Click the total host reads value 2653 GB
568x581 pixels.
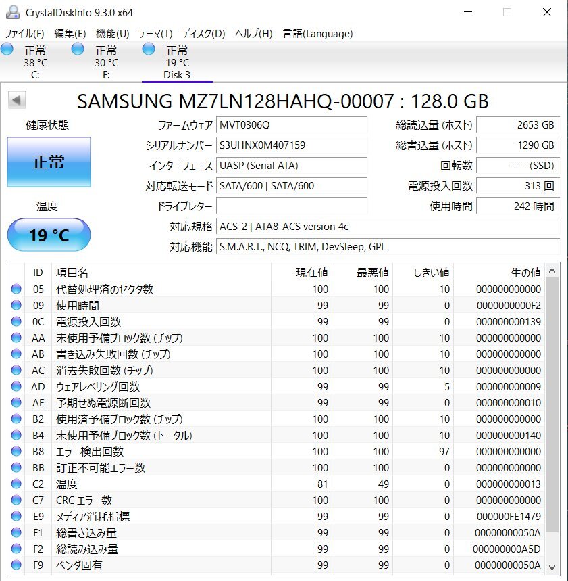click(518, 125)
